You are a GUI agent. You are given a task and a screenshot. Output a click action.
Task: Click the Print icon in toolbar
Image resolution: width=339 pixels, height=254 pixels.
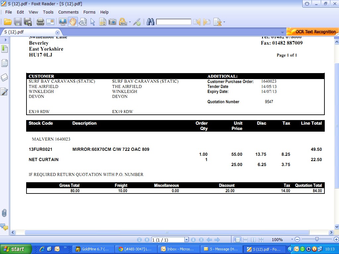click(x=40, y=22)
